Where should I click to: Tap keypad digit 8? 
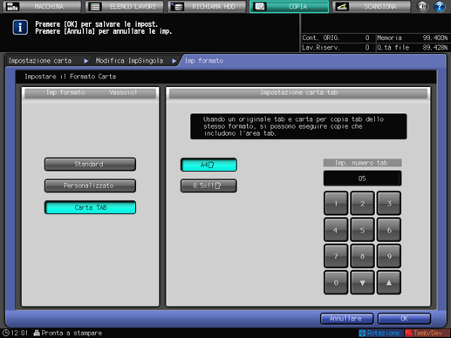tap(362, 256)
